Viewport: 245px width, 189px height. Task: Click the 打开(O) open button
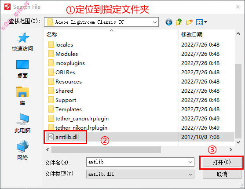(x=222, y=162)
